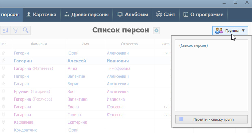Select name Борис
This screenshot has width=252, height=133.
[73, 84]
